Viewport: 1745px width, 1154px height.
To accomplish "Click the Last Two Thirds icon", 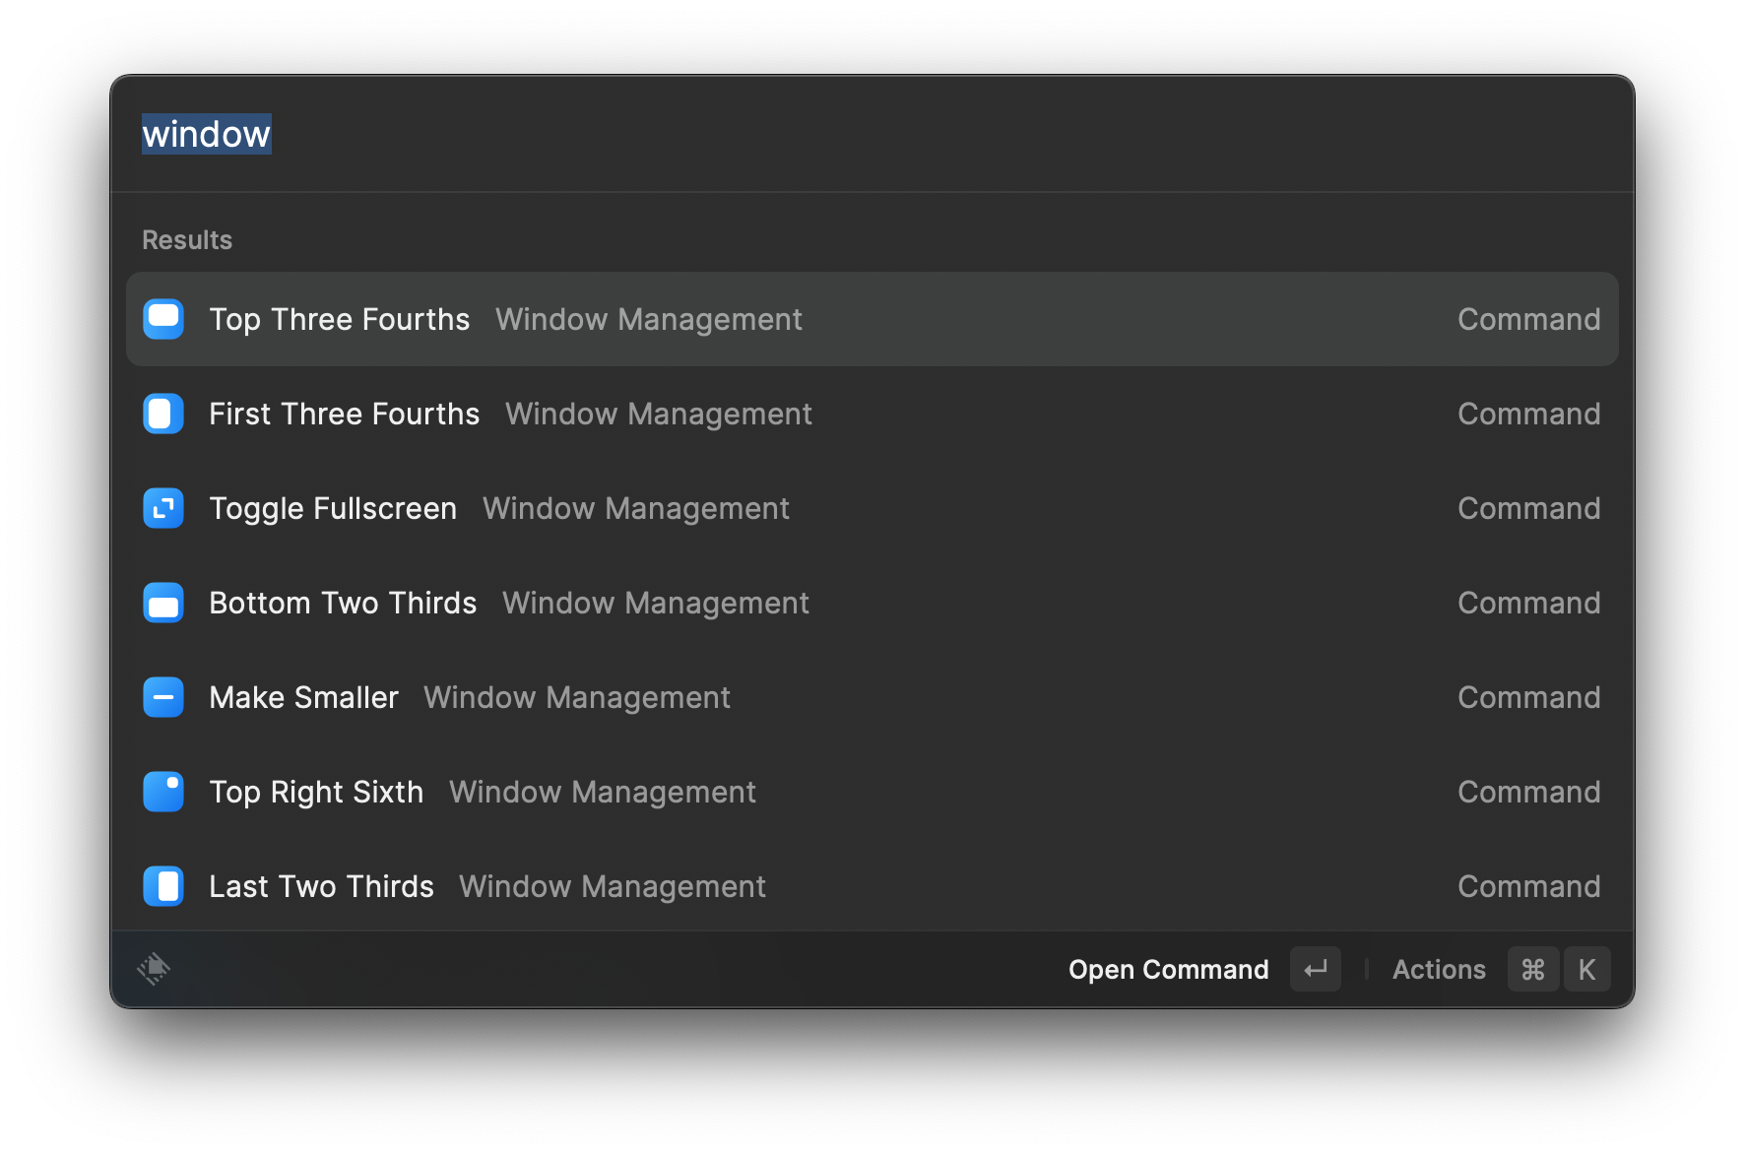I will (163, 886).
